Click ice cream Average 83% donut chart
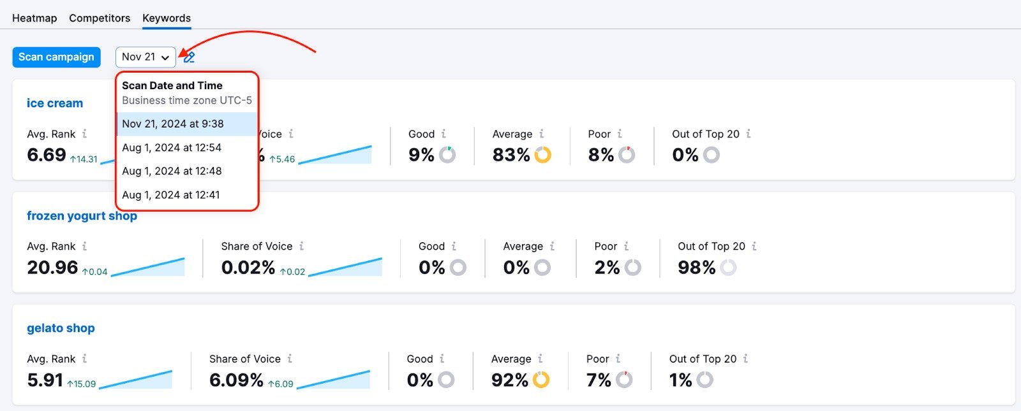The height and width of the screenshot is (411, 1021). point(543,155)
